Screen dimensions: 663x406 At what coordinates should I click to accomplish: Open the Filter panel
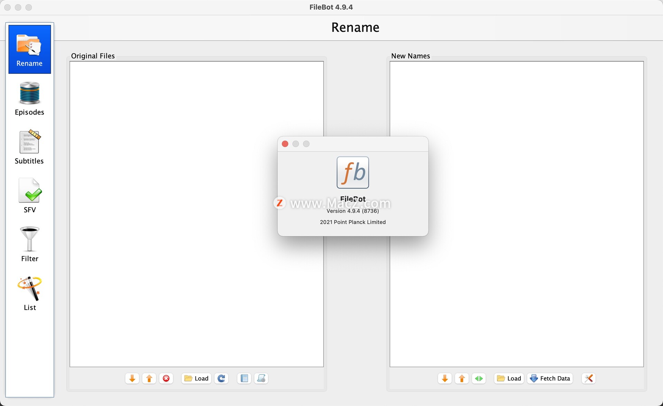(30, 244)
